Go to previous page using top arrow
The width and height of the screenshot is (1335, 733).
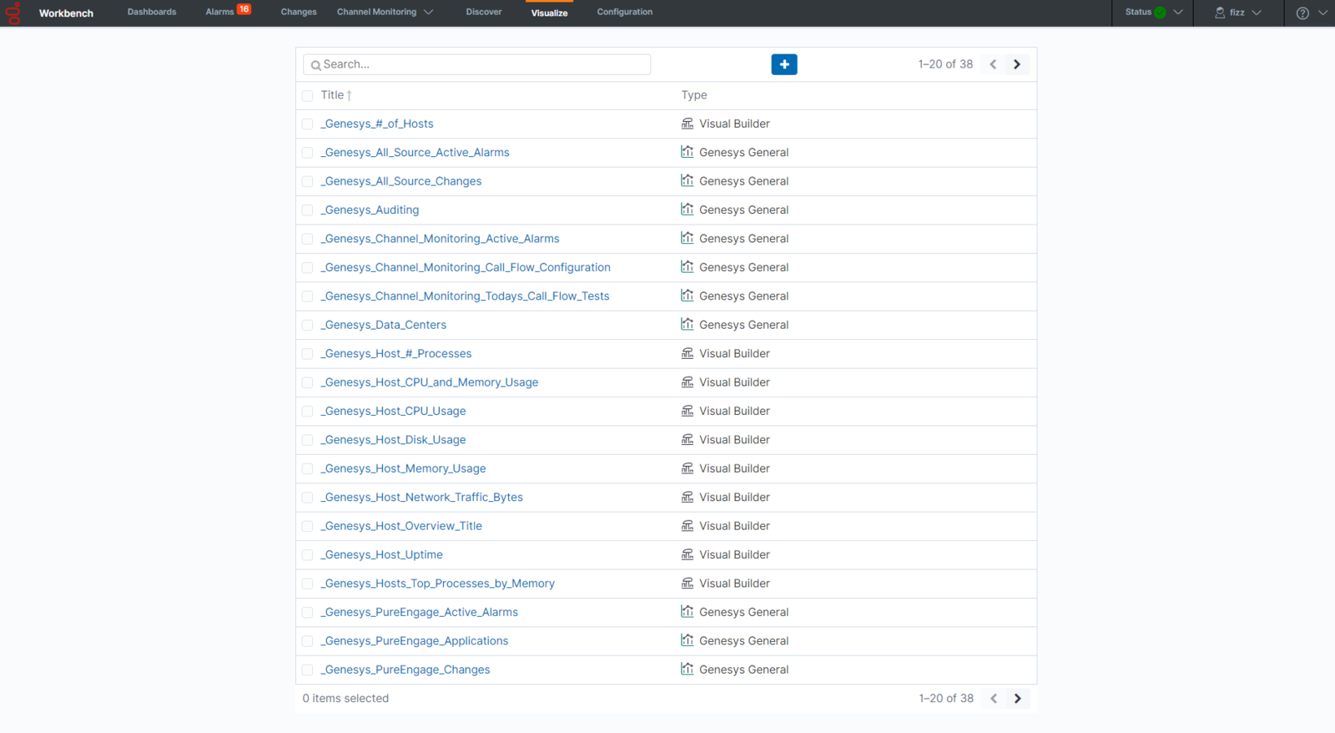[993, 64]
